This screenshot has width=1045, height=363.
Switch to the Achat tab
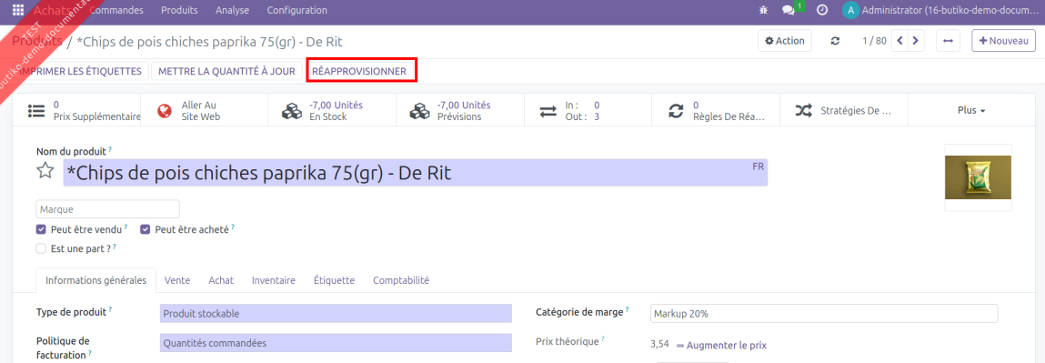(x=221, y=280)
